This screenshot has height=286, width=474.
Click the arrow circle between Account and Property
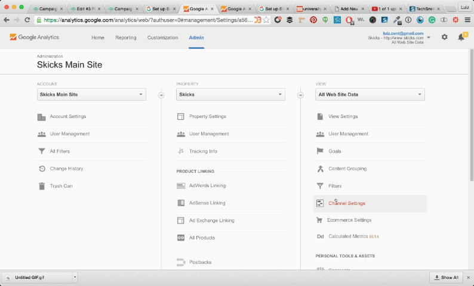click(x=161, y=95)
